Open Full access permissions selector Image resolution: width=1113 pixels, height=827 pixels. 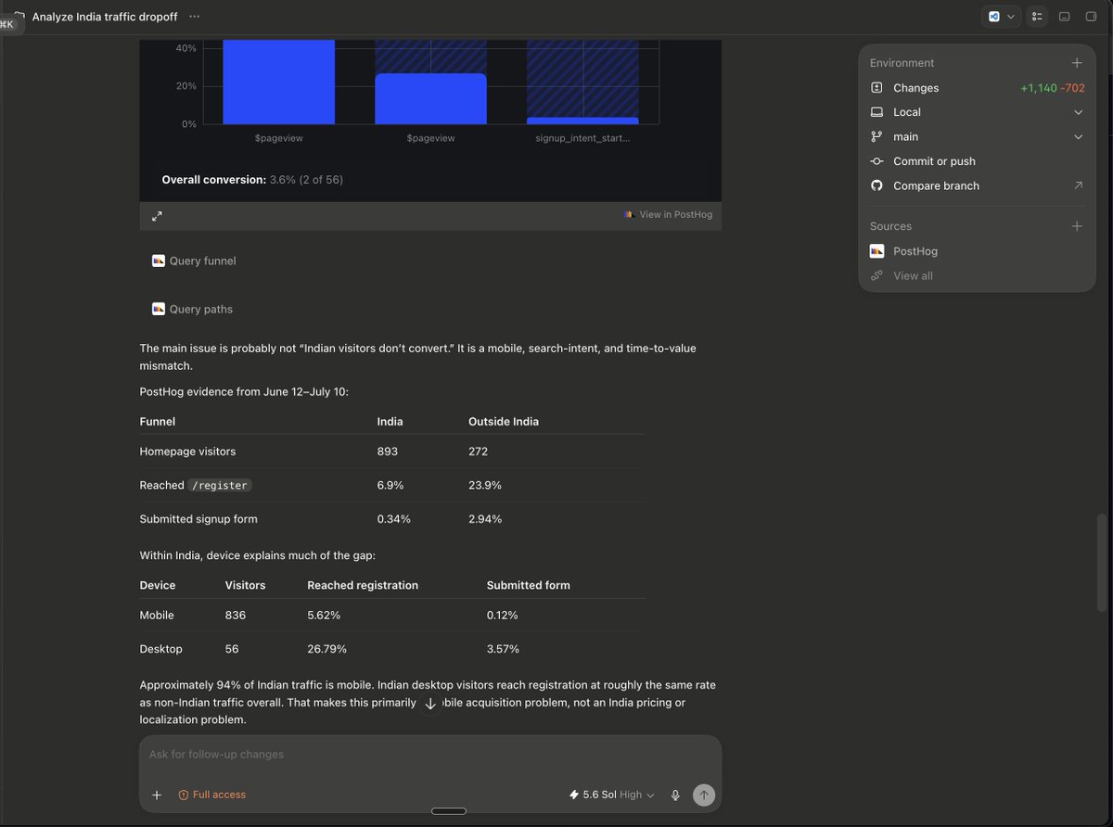[x=212, y=795]
